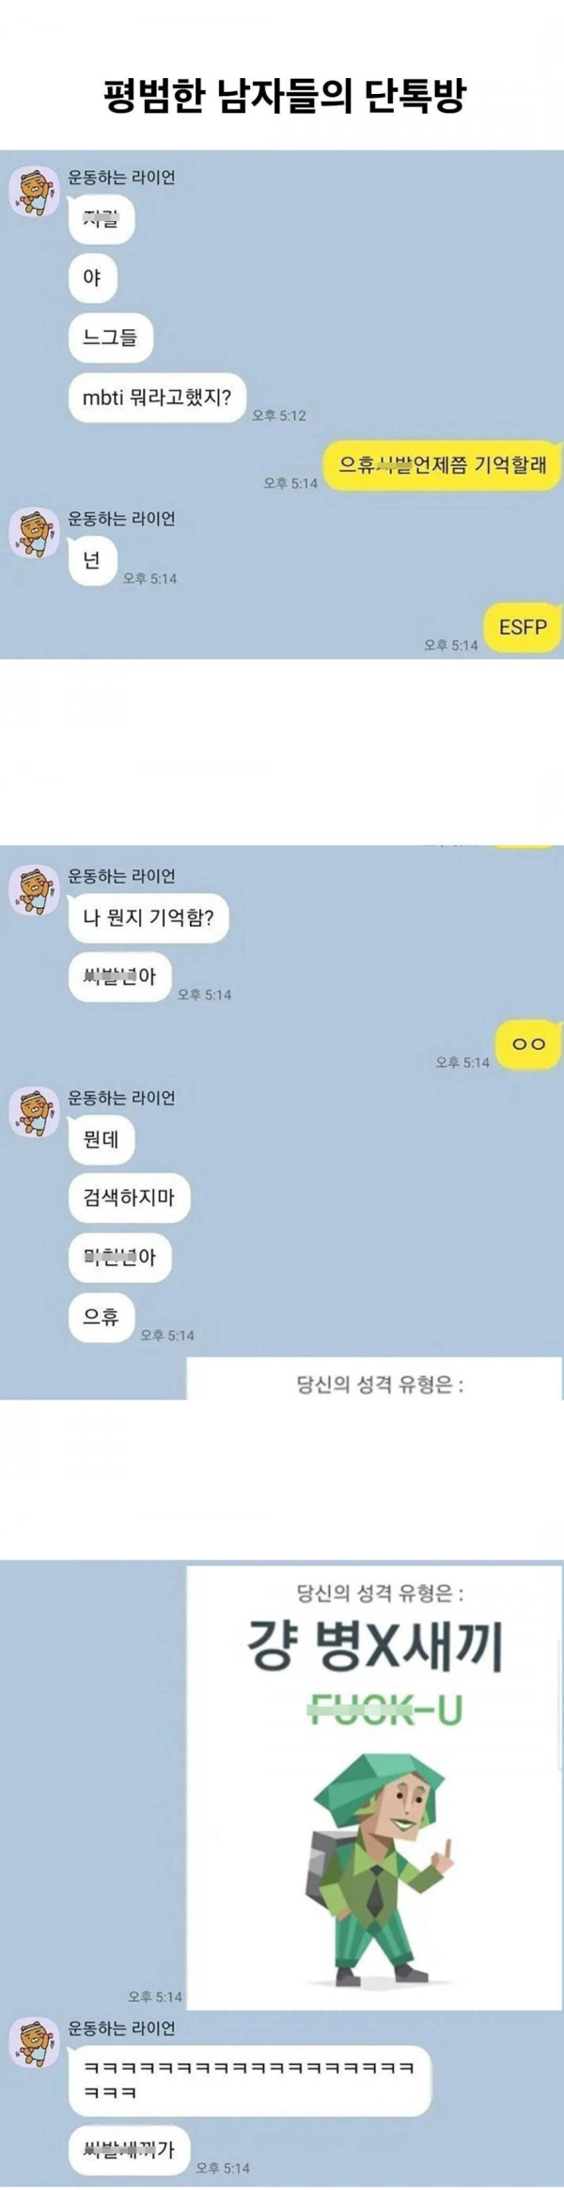Open Ryan avatar next to '나 뭔지 기억함?'
The image size is (564, 2190).
coord(35,891)
